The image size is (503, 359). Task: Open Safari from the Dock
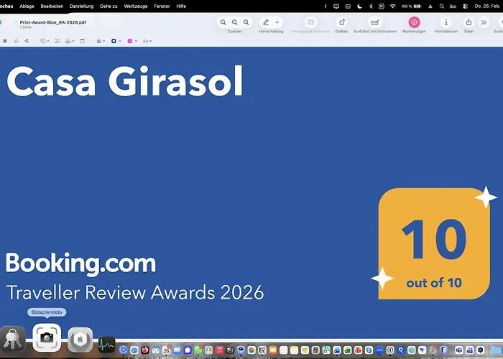tap(134, 350)
